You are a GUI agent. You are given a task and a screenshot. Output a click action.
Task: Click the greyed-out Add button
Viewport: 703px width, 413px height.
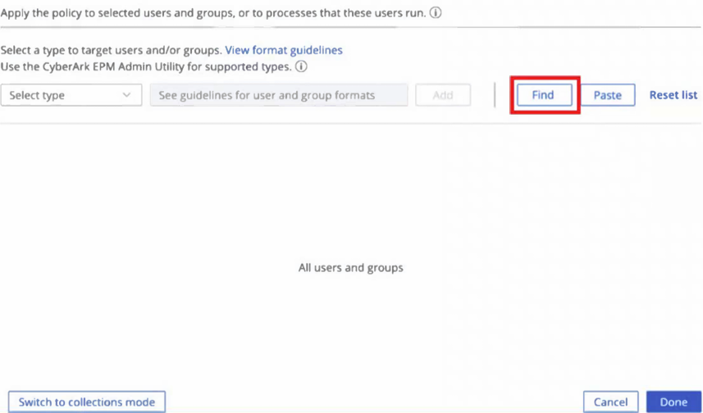click(443, 95)
